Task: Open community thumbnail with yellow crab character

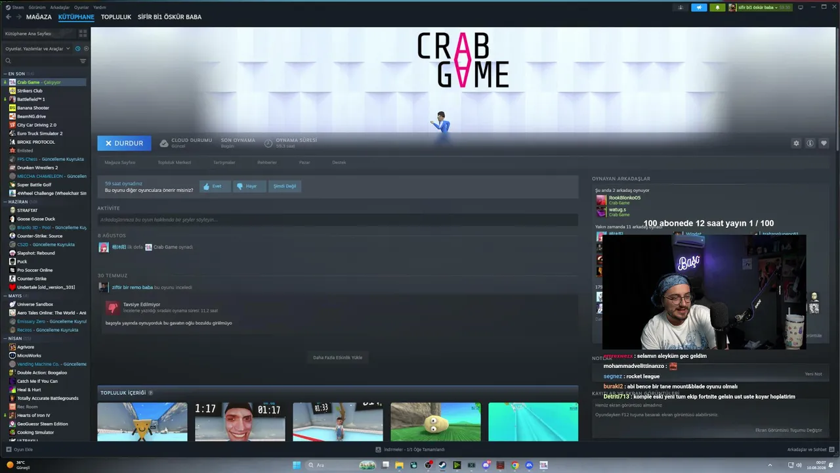Action: 142,422
